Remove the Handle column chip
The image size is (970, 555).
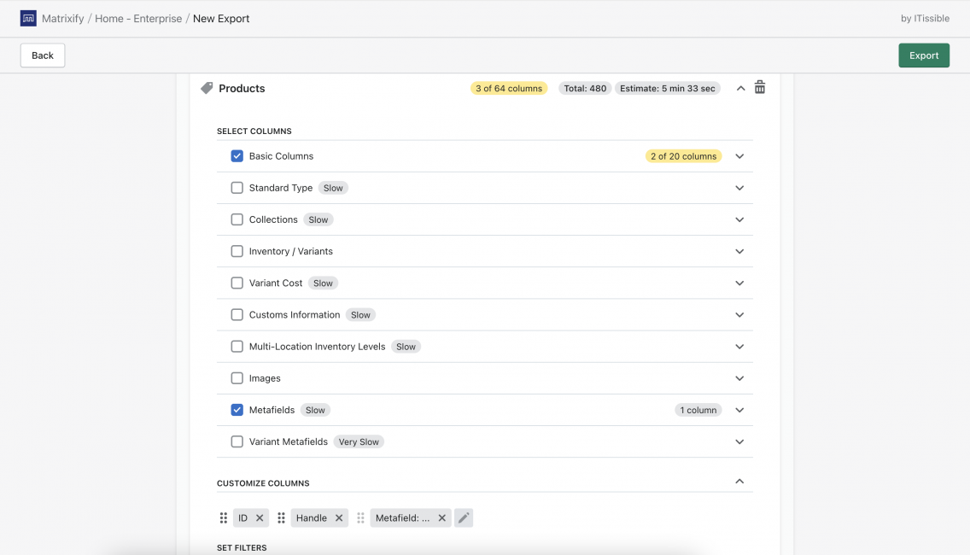339,517
